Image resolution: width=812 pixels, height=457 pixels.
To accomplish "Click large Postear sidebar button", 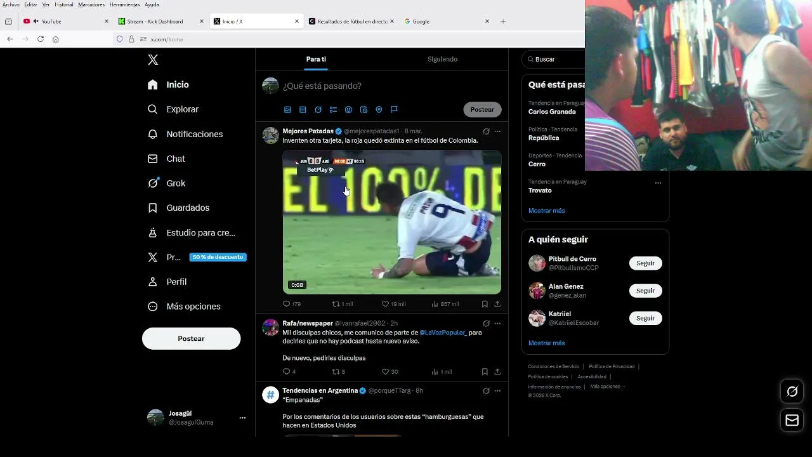I will (x=191, y=338).
